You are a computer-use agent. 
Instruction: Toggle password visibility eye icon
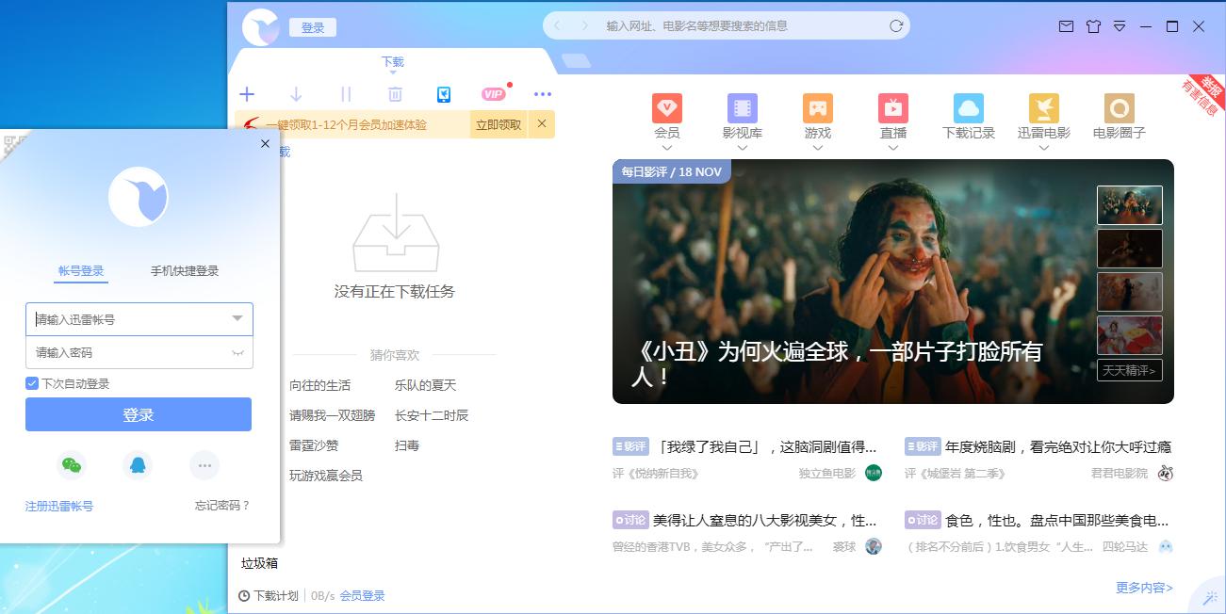(x=238, y=353)
